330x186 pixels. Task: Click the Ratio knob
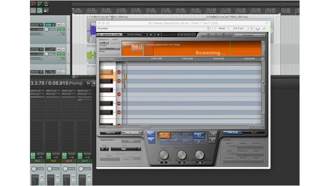(200, 155)
